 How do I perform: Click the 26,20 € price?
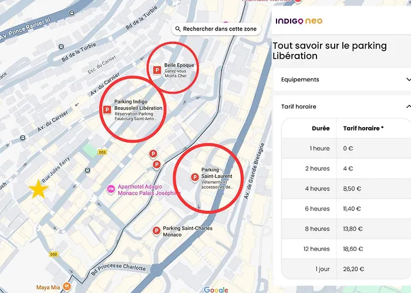(353, 269)
